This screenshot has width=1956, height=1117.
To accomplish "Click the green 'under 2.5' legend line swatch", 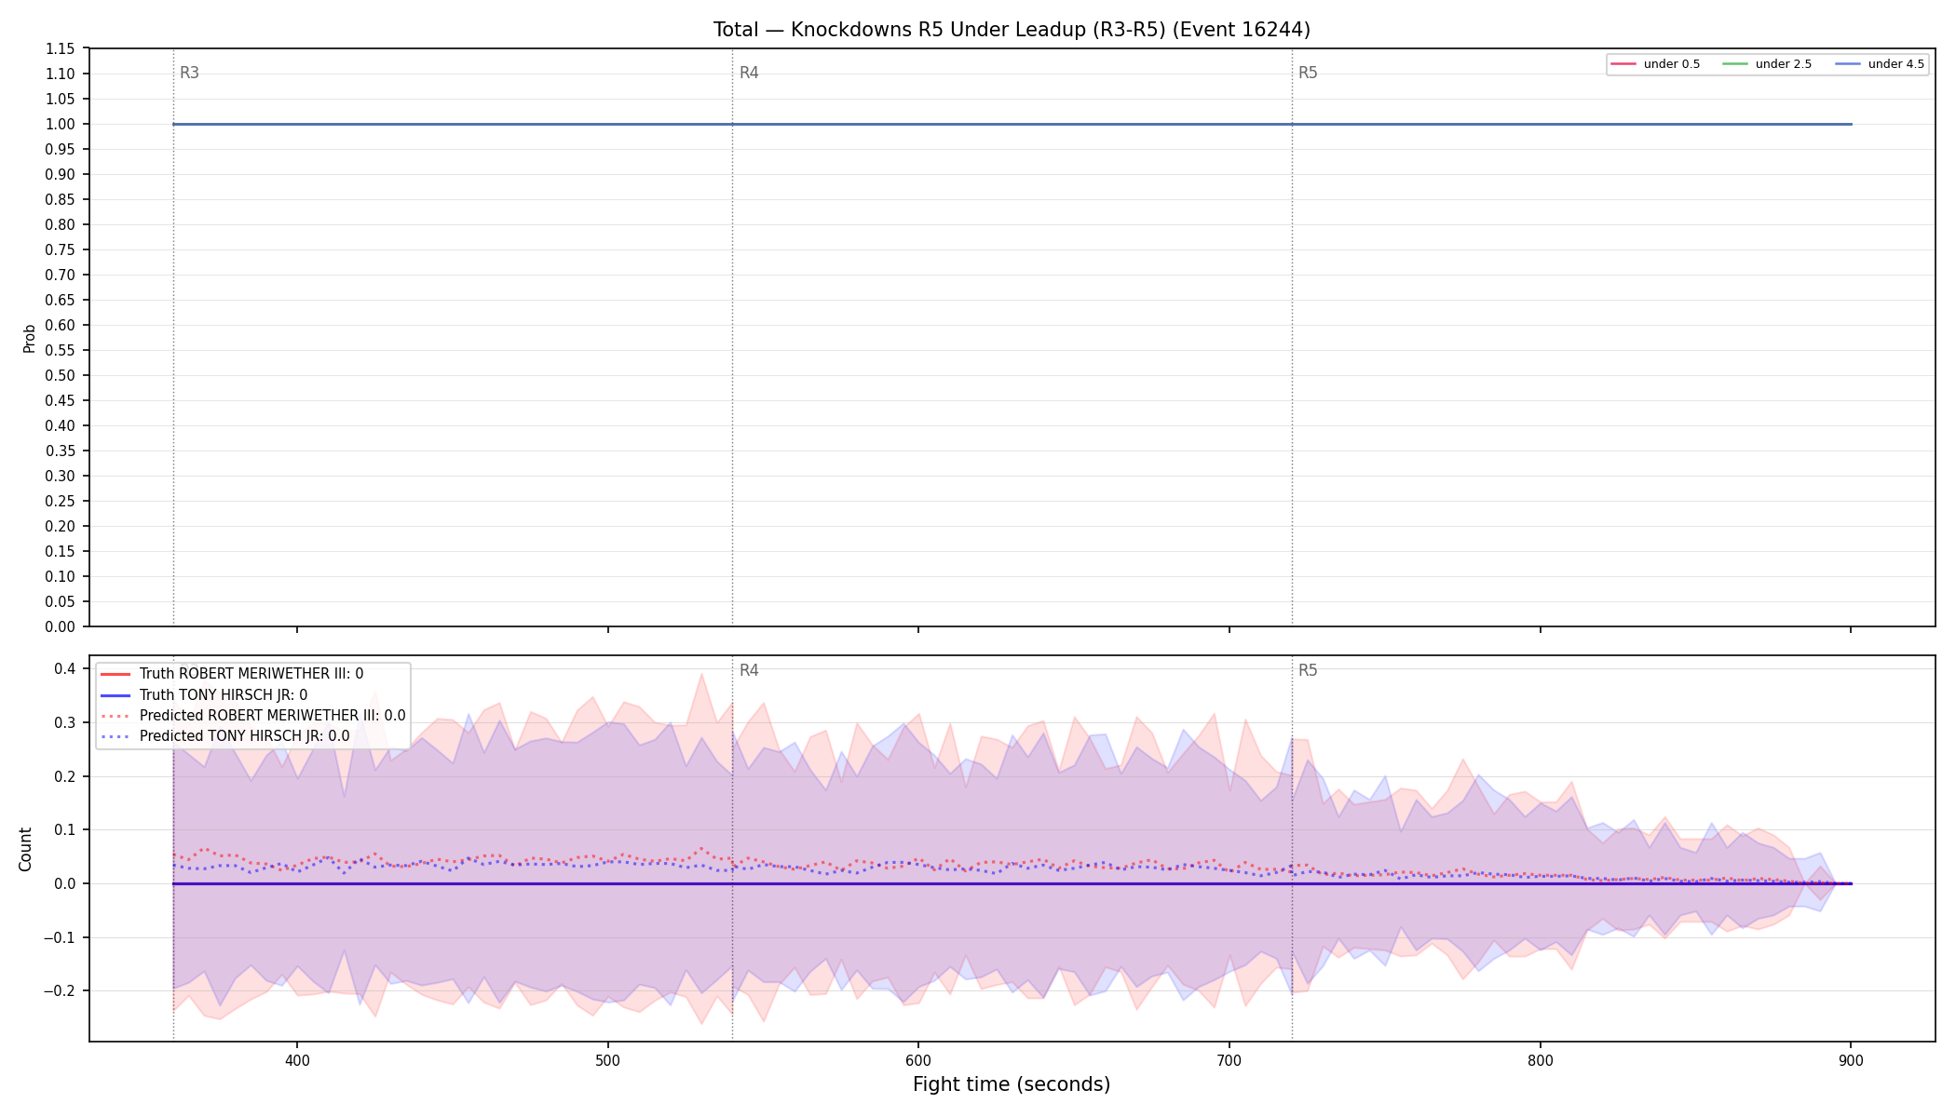I will tap(1735, 64).
